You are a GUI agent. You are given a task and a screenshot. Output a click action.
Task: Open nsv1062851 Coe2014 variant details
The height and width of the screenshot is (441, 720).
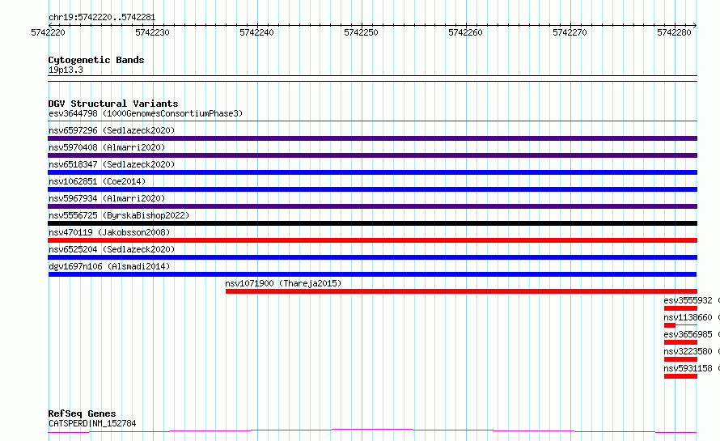[97, 181]
